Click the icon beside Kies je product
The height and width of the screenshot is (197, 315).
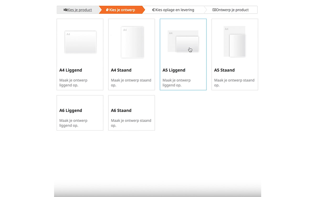click(65, 10)
